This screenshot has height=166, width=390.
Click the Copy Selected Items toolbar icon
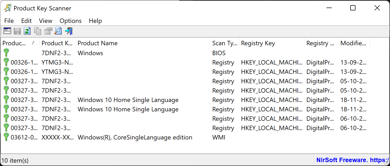click(x=38, y=31)
